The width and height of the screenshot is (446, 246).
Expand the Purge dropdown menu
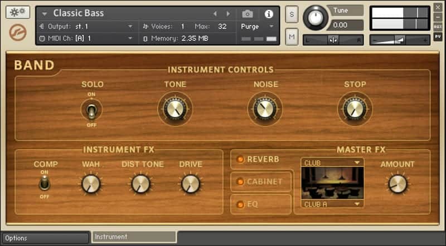[258, 26]
